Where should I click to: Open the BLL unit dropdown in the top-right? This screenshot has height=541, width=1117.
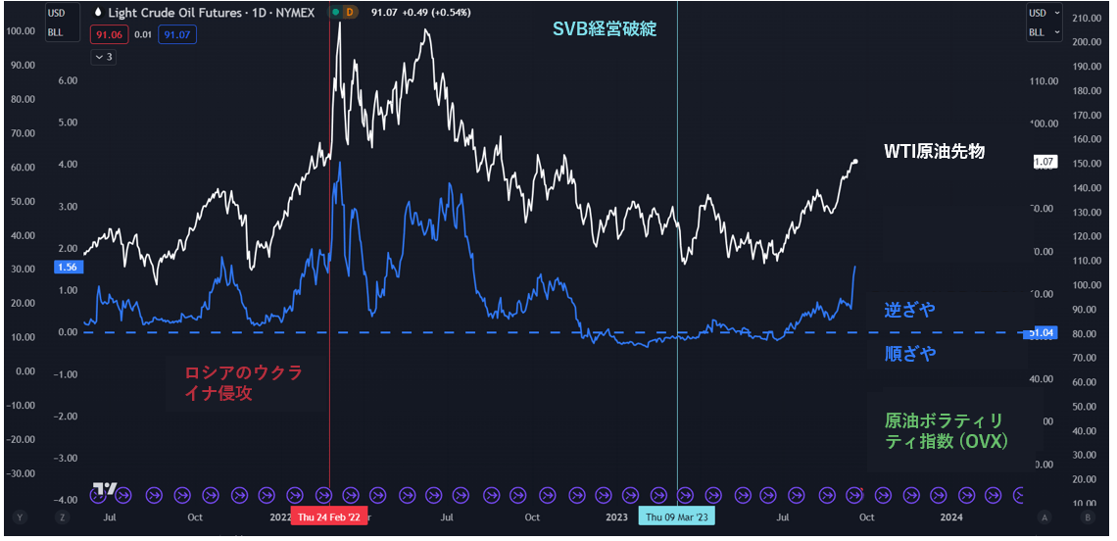tap(1044, 32)
